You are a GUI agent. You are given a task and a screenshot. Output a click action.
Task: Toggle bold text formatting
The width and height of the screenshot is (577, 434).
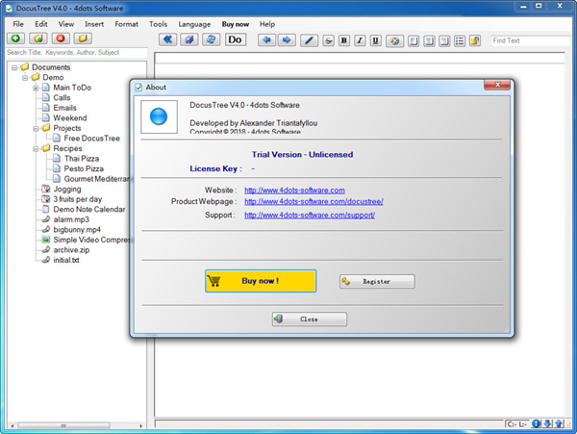coord(344,40)
